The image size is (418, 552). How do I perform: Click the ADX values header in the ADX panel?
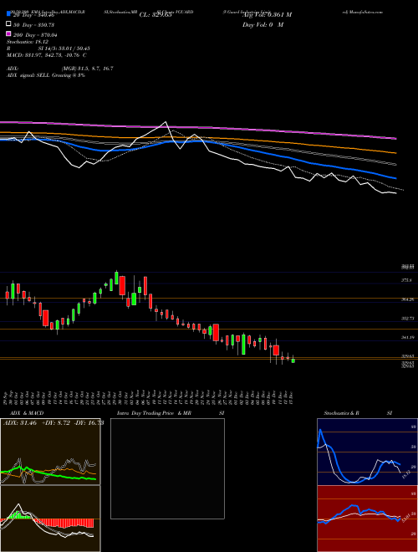tap(54, 423)
